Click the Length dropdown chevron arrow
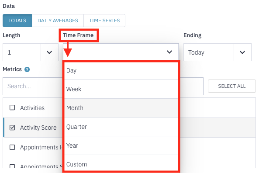 49,52
